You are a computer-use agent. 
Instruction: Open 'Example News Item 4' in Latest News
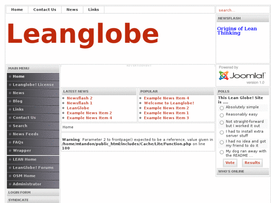[89, 118]
